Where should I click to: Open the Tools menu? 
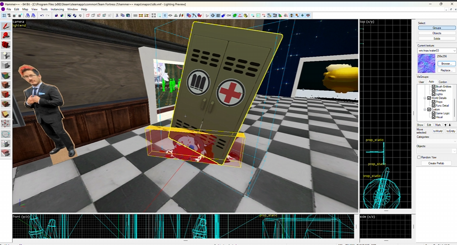(44, 9)
